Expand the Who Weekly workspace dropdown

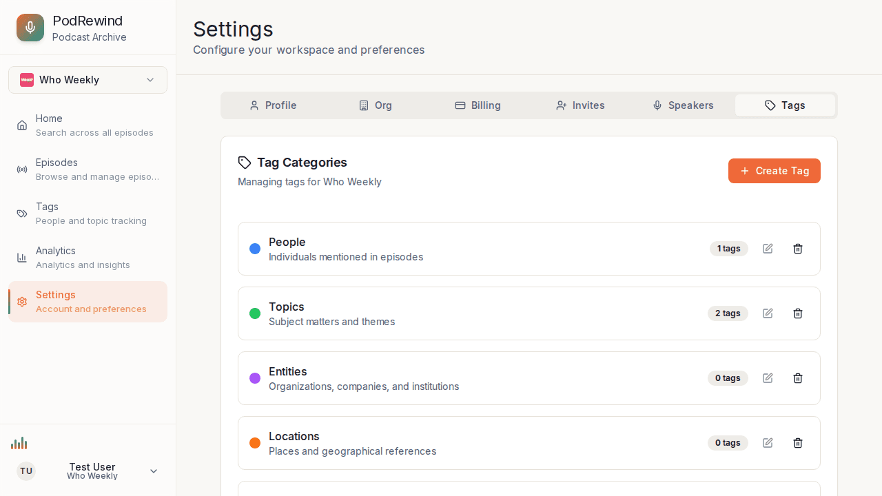(x=88, y=80)
